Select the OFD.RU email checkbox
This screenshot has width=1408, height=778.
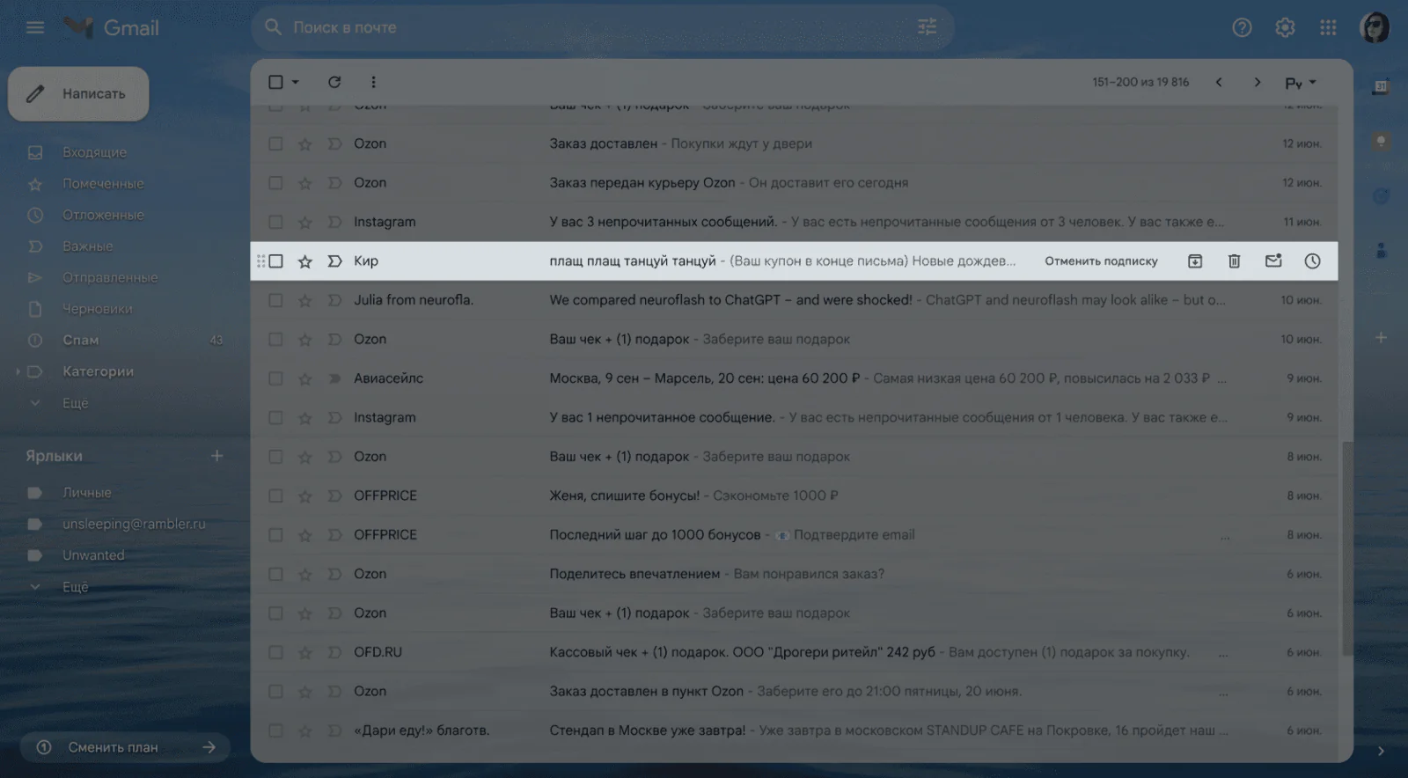[x=275, y=652]
